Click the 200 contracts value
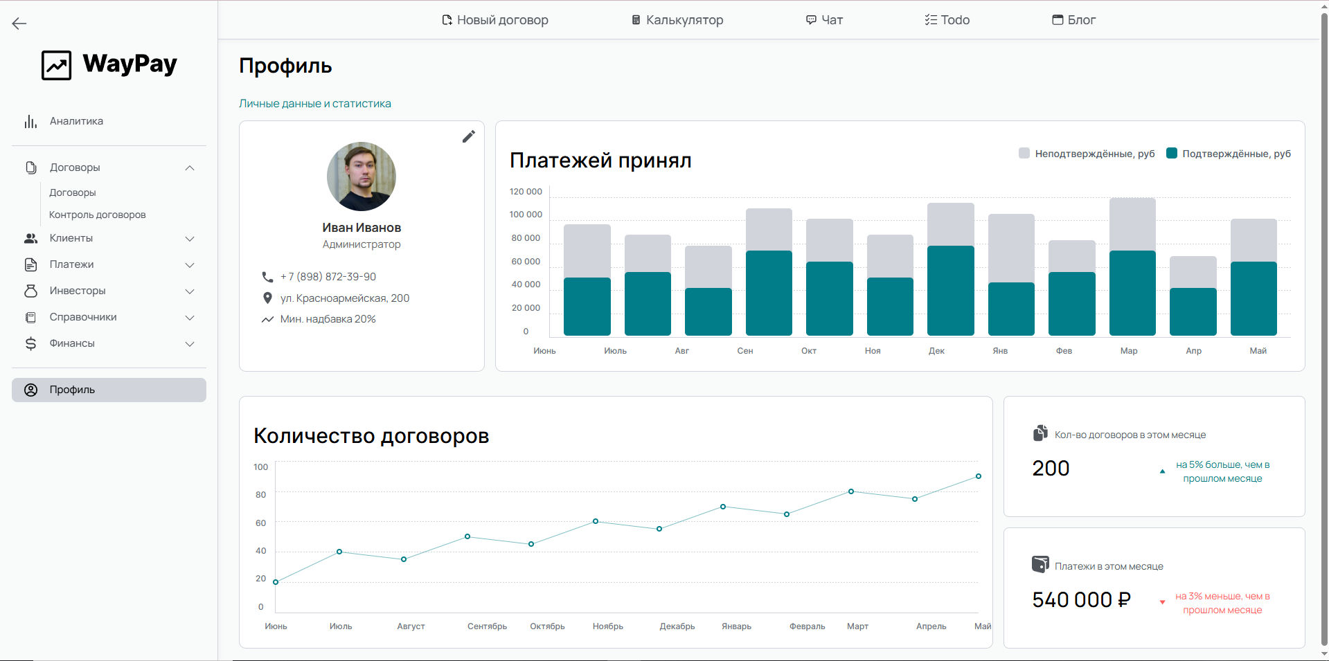1329x661 pixels. point(1051,469)
